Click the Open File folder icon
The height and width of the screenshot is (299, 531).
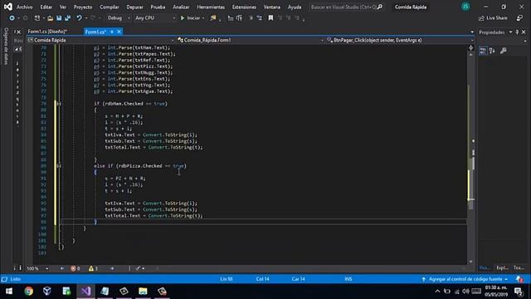coord(50,18)
